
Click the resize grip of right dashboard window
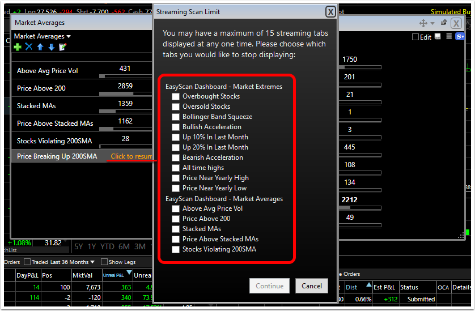(461, 236)
